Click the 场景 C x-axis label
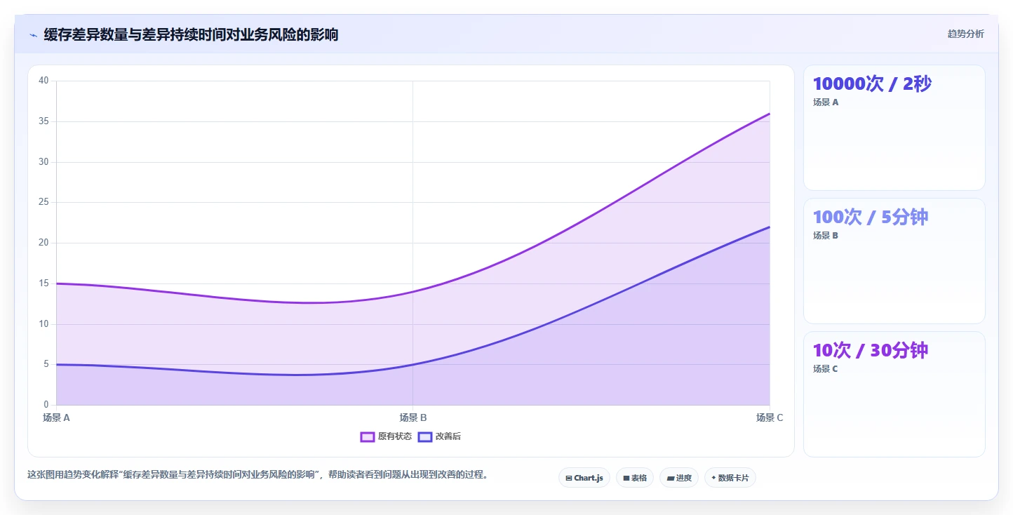 tap(770, 417)
